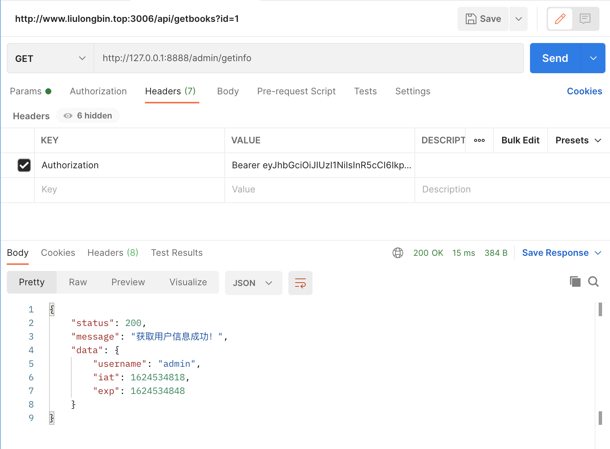Image resolution: width=610 pixels, height=449 pixels.
Task: Open the GET method dropdown
Action: pos(50,58)
